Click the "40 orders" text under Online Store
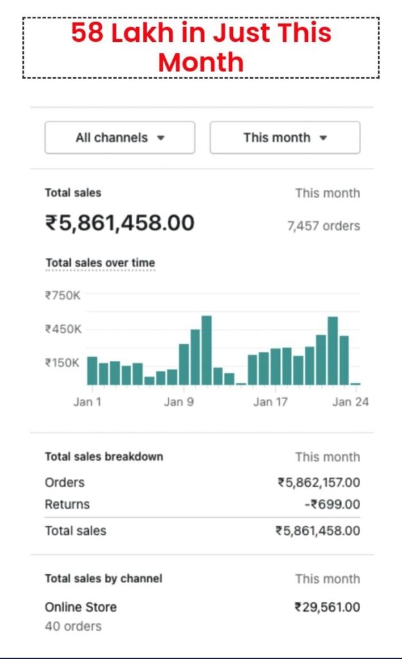The image size is (402, 659). coord(73,626)
